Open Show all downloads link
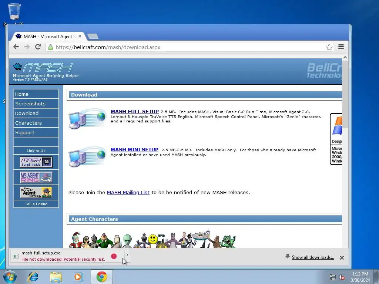Screen dimensions: 379x284 point(313,257)
